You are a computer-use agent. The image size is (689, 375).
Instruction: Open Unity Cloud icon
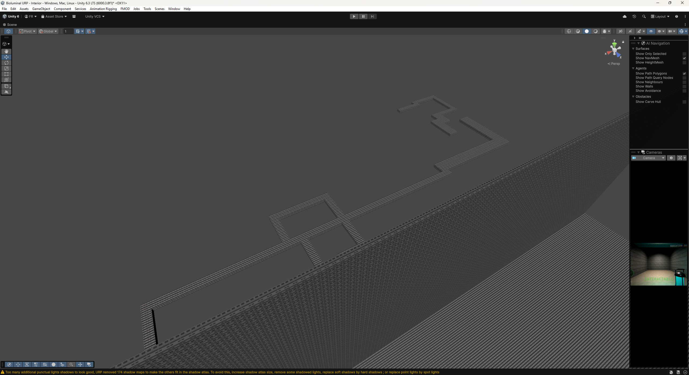(x=625, y=16)
